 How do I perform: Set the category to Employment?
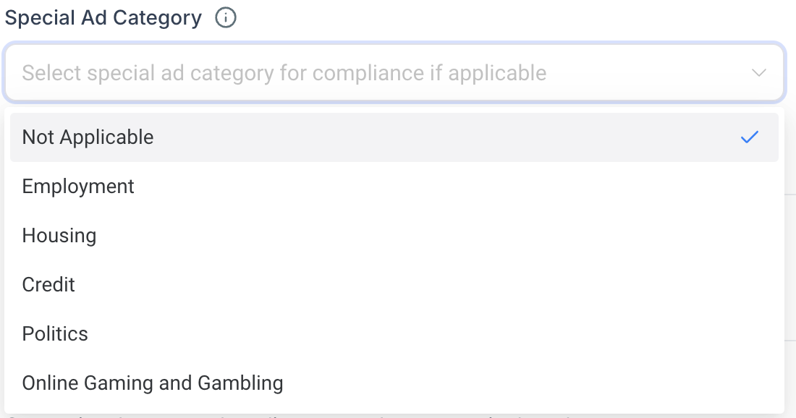pyautogui.click(x=394, y=186)
